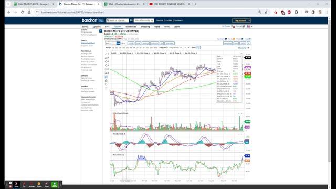The width and height of the screenshot is (336, 189).
Task: Open the Chrome extensions puzzle icon
Action: [296, 12]
